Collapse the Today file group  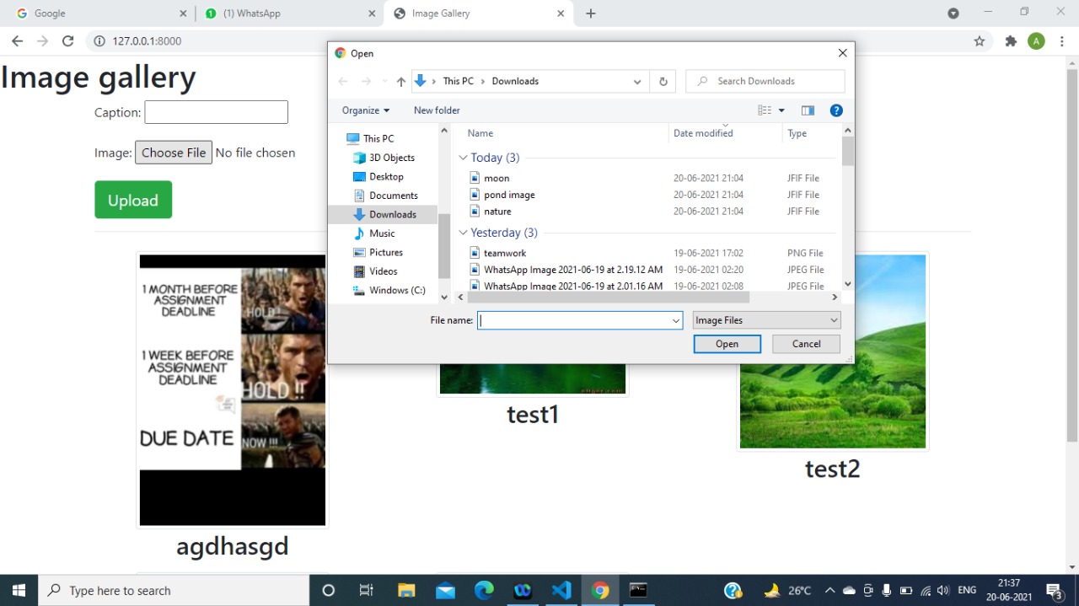point(463,158)
